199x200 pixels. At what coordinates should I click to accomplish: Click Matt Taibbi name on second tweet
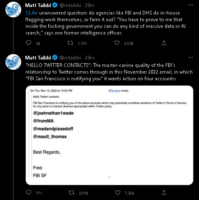tap(38, 58)
